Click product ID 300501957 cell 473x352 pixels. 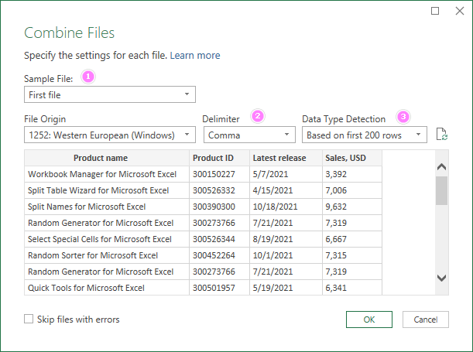click(220, 288)
